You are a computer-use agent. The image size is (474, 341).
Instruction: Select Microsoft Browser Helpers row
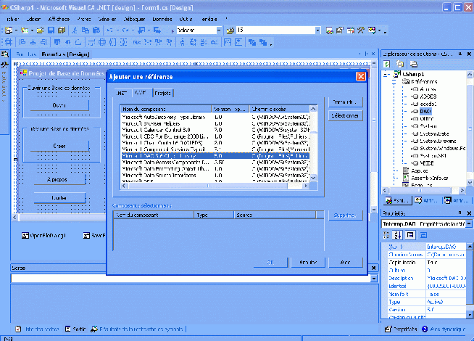(215, 123)
